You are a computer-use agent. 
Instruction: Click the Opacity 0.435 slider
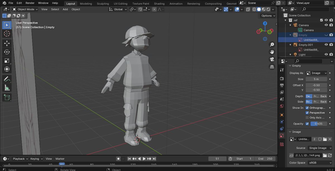tap(319, 124)
